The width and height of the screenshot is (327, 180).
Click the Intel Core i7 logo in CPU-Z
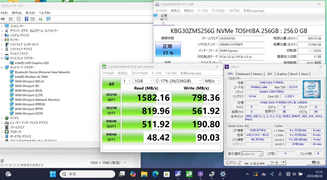[311, 89]
